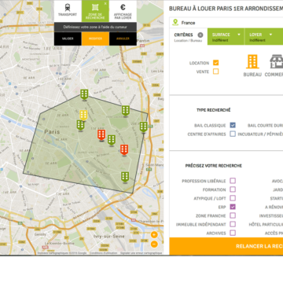This screenshot has height=283, width=283.
Task: Click the Précisez votre recherche heading
Action: [214, 166]
